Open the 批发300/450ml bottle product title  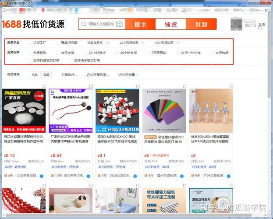pos(210,139)
